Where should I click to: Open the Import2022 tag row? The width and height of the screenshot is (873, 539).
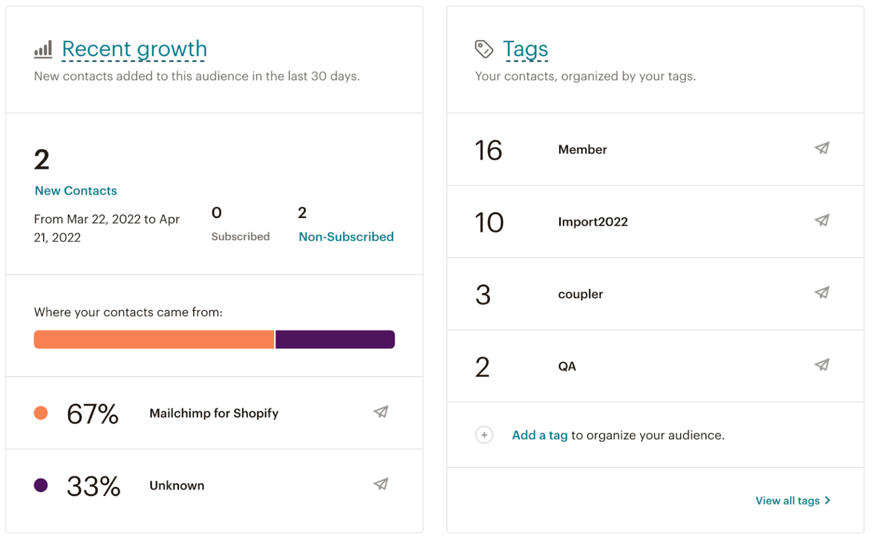click(593, 222)
